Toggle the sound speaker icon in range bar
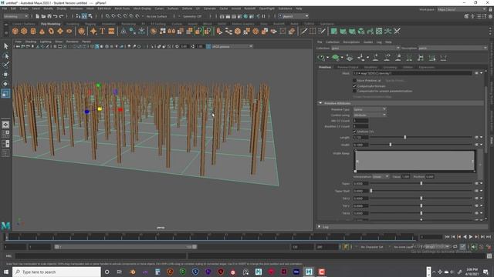This screenshot has width=494, height=277. click(473, 247)
